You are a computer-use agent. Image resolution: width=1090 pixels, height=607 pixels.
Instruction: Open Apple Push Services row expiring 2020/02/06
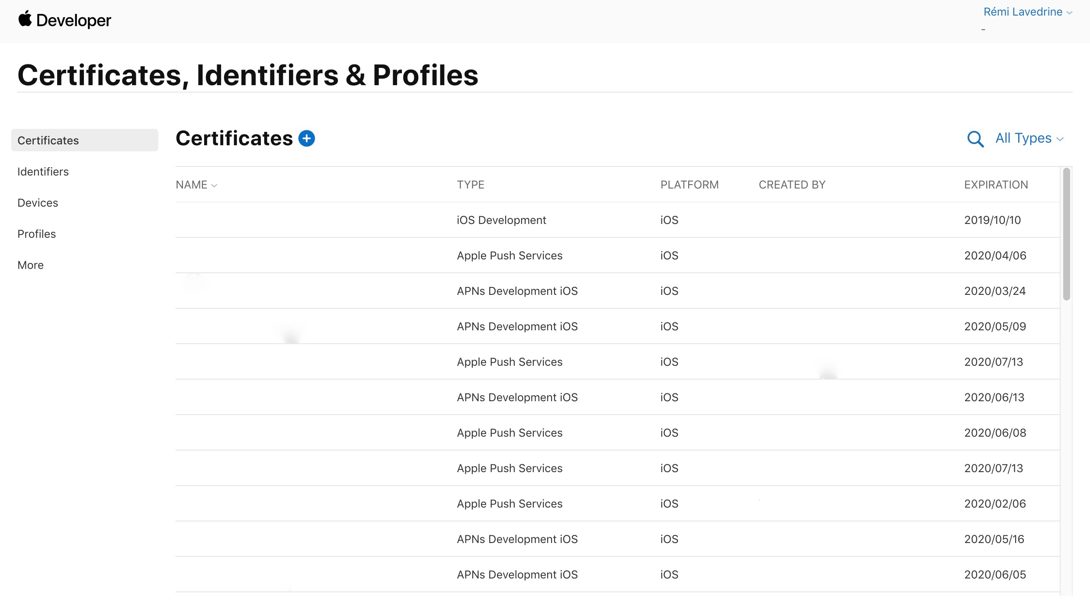click(x=510, y=504)
